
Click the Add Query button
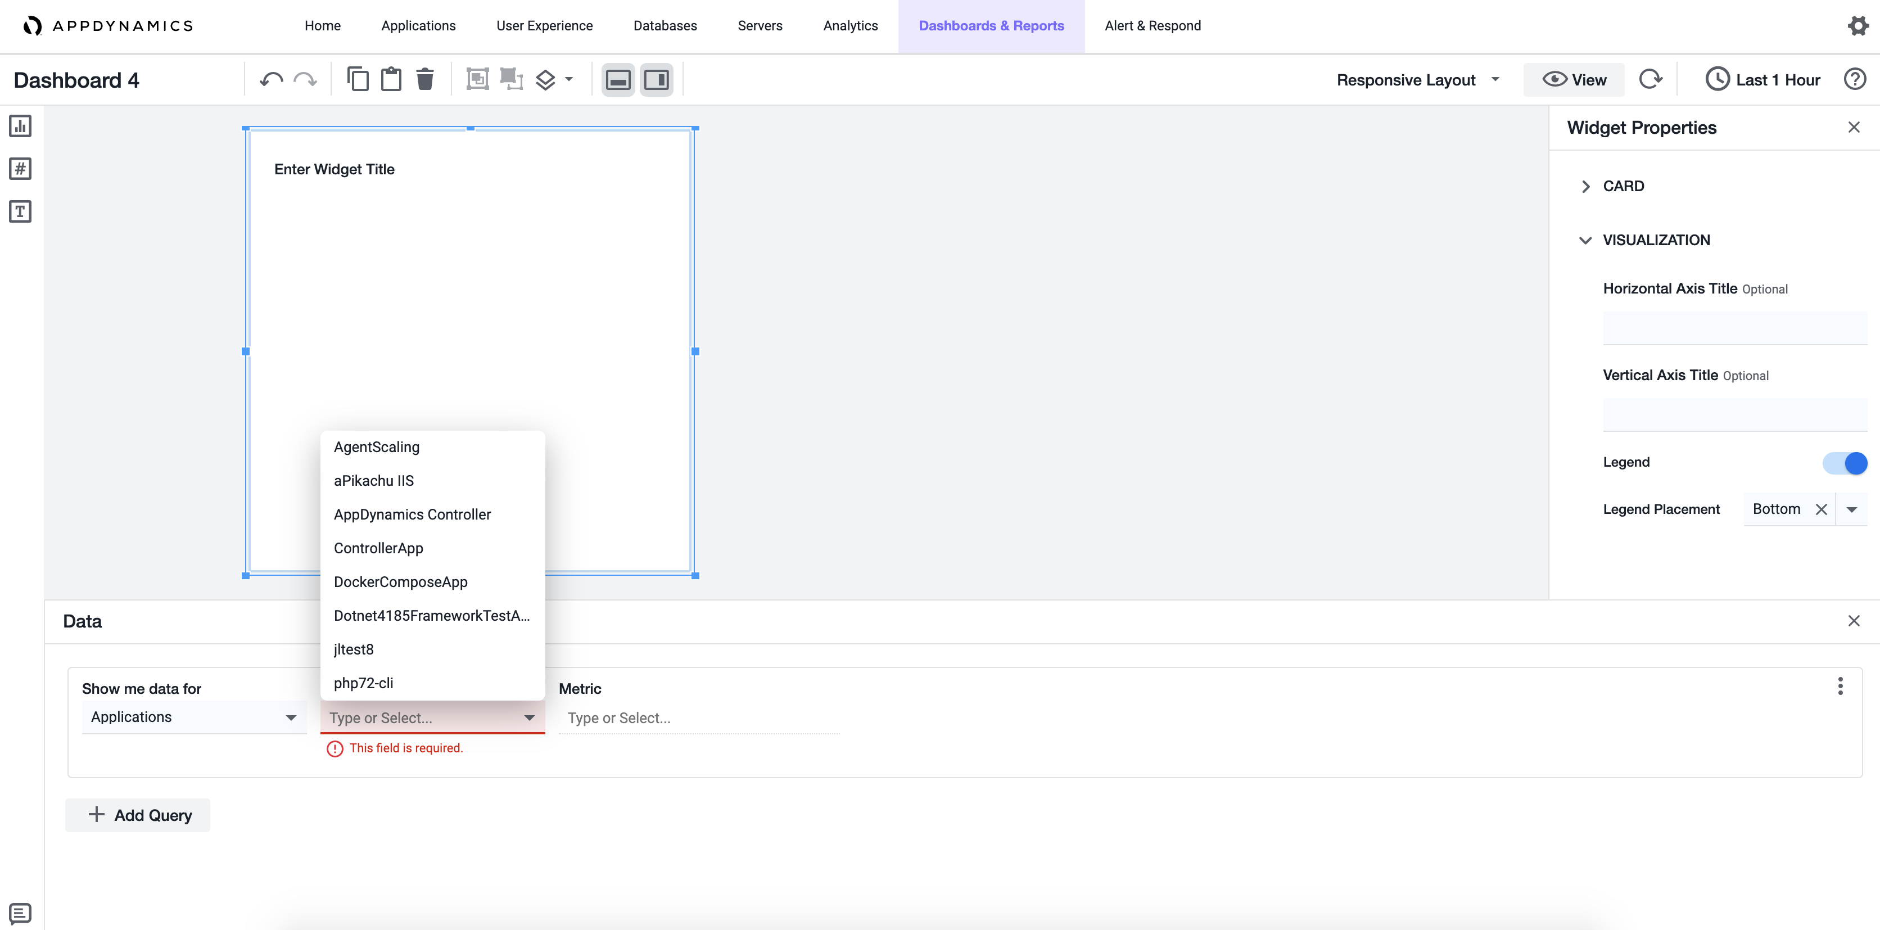click(x=138, y=815)
